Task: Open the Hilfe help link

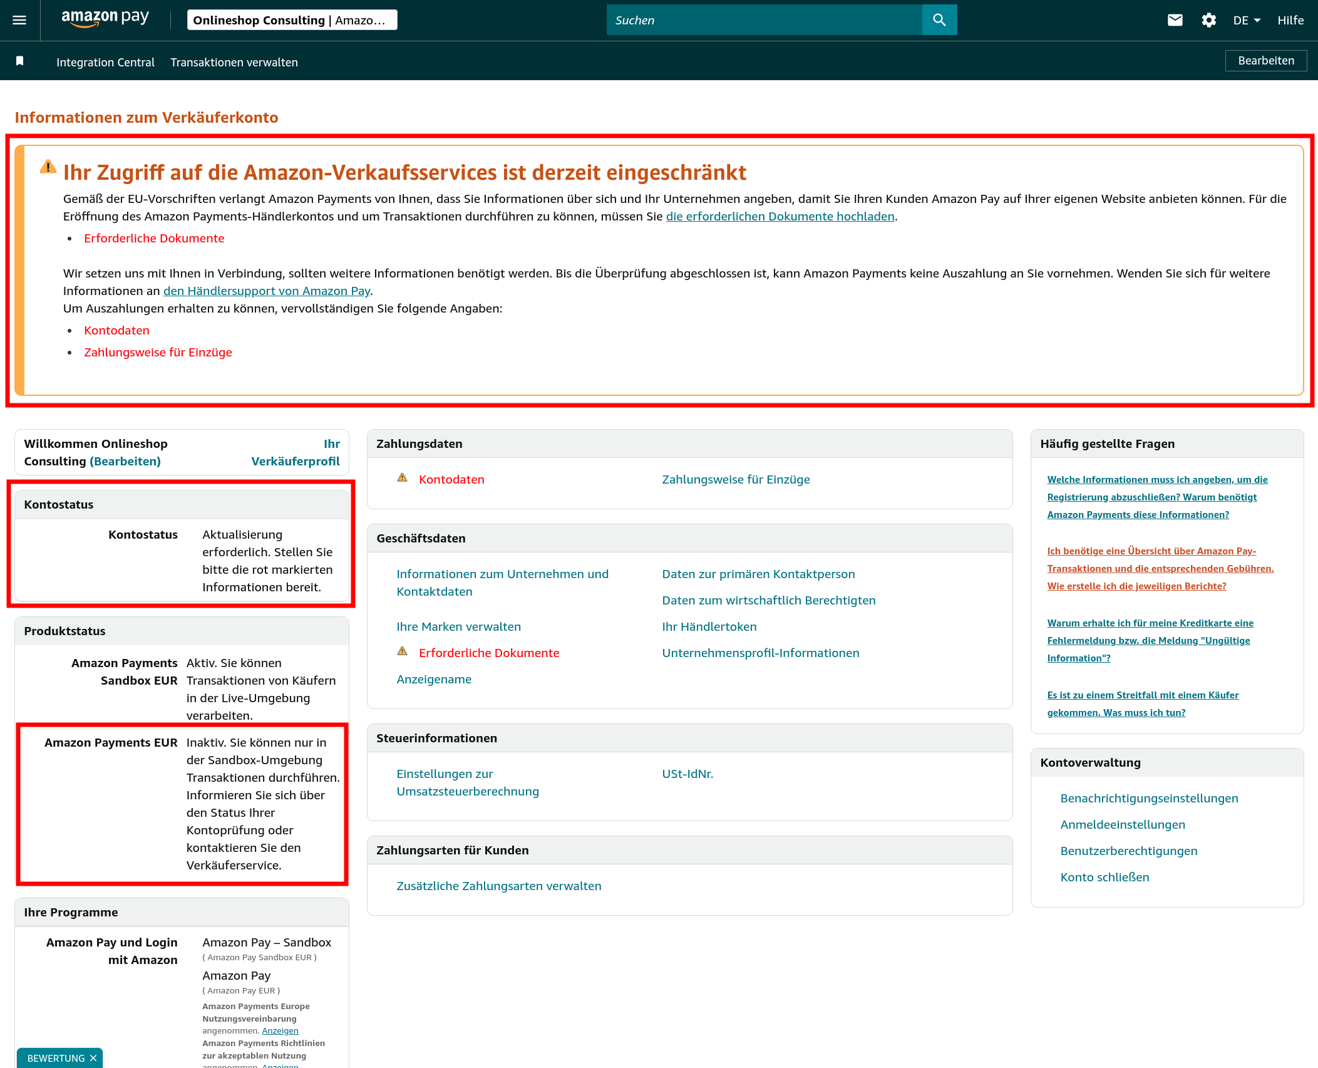Action: click(1290, 20)
